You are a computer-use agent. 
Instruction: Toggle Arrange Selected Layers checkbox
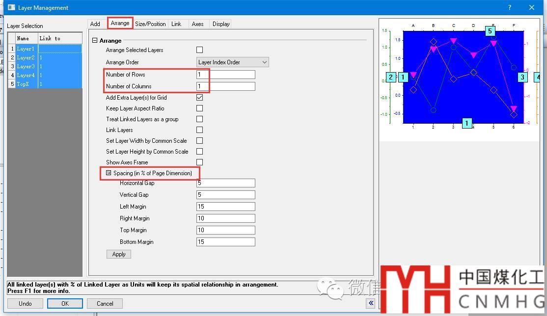tap(199, 50)
